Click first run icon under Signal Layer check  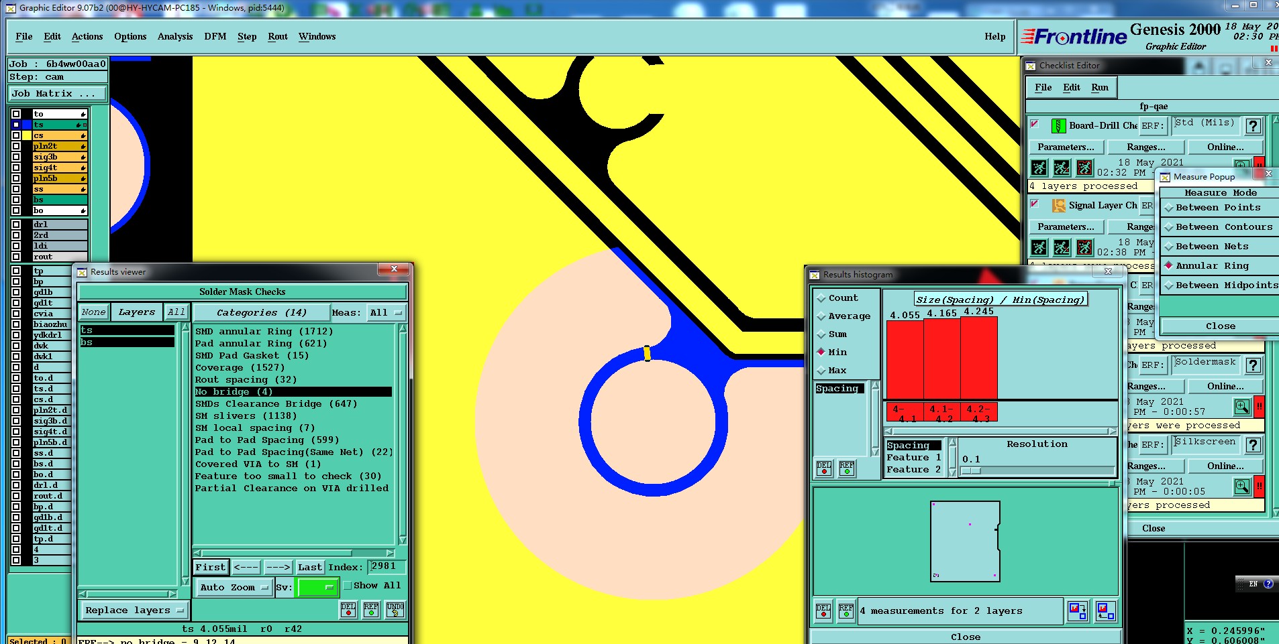click(x=1039, y=247)
